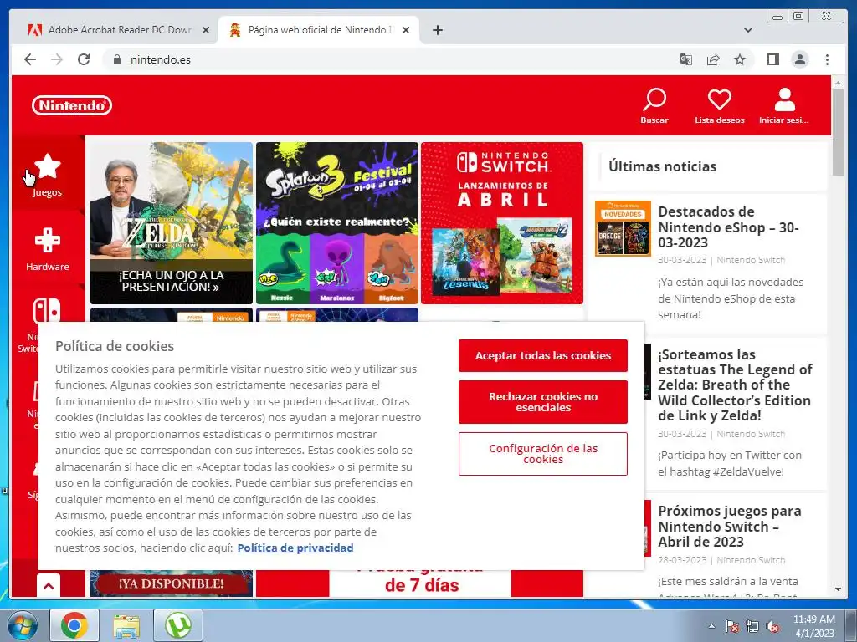
Task: Click Rechazar cookies no esenciales button
Action: click(x=542, y=402)
